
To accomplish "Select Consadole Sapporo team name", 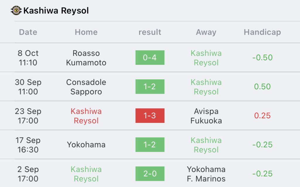I will pos(86,87).
